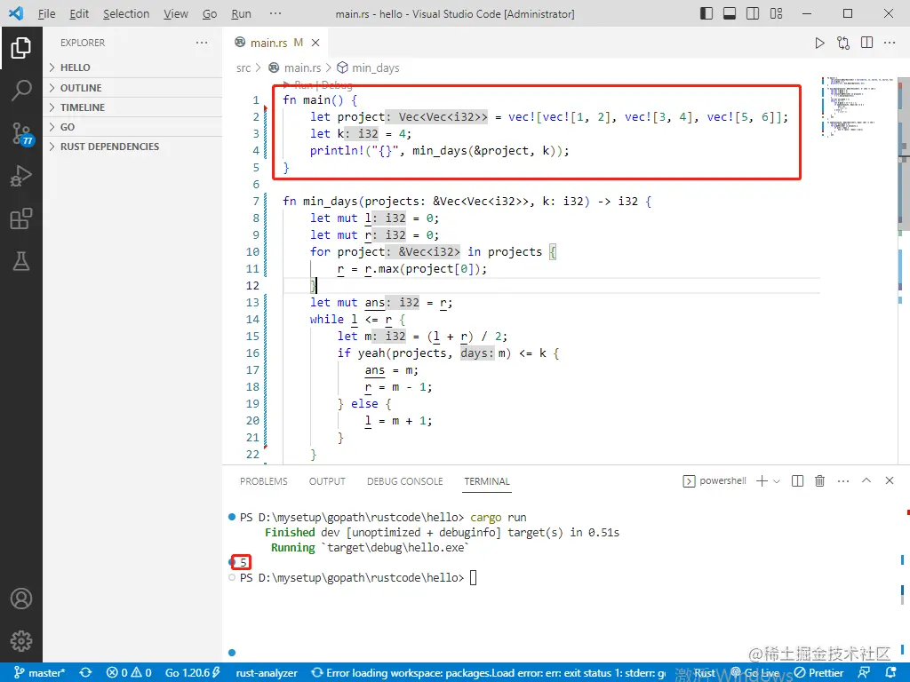The image size is (910, 682).
Task: Select the main.rs editor tab
Action: [x=275, y=43]
